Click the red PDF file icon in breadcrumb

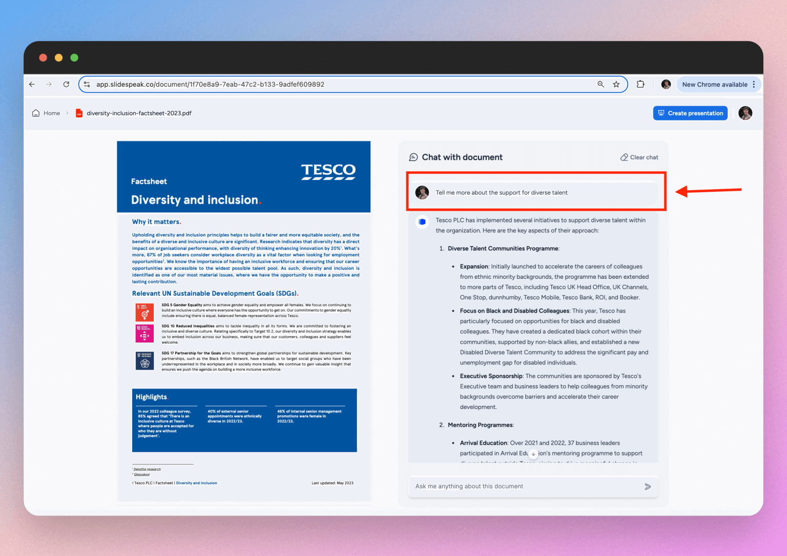(79, 113)
